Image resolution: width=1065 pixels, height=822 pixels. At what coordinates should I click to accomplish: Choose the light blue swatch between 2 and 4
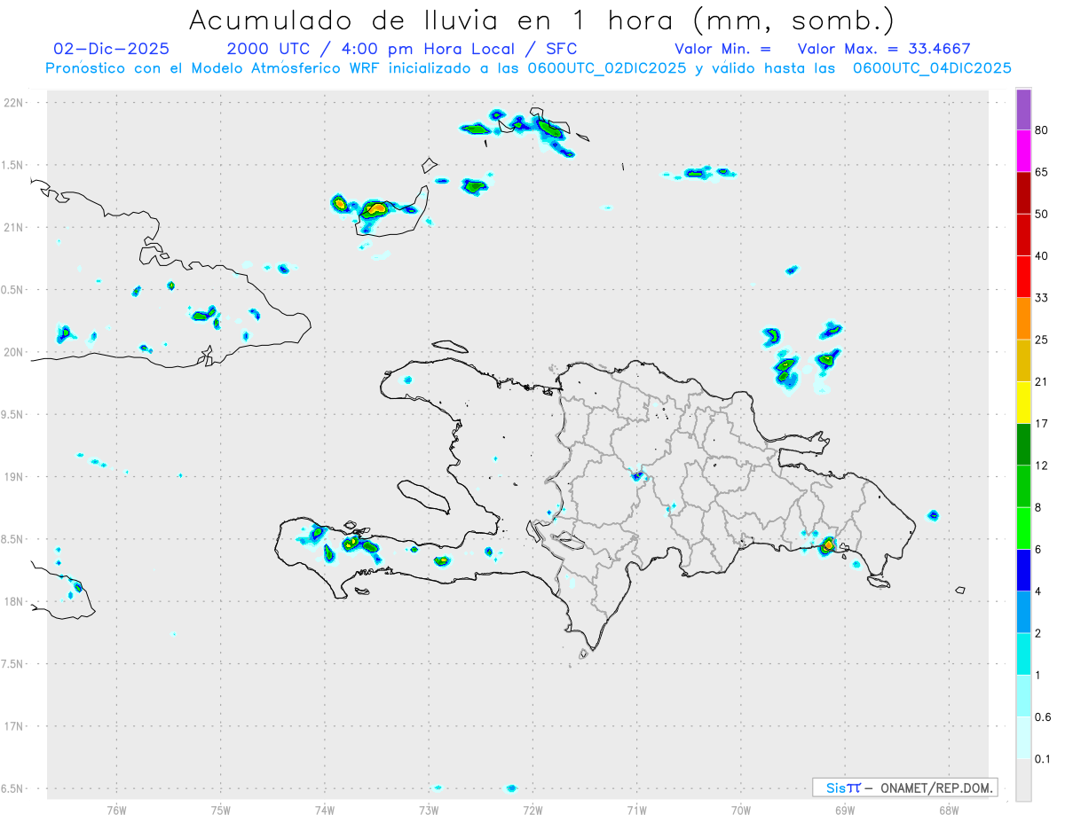coord(1023,612)
